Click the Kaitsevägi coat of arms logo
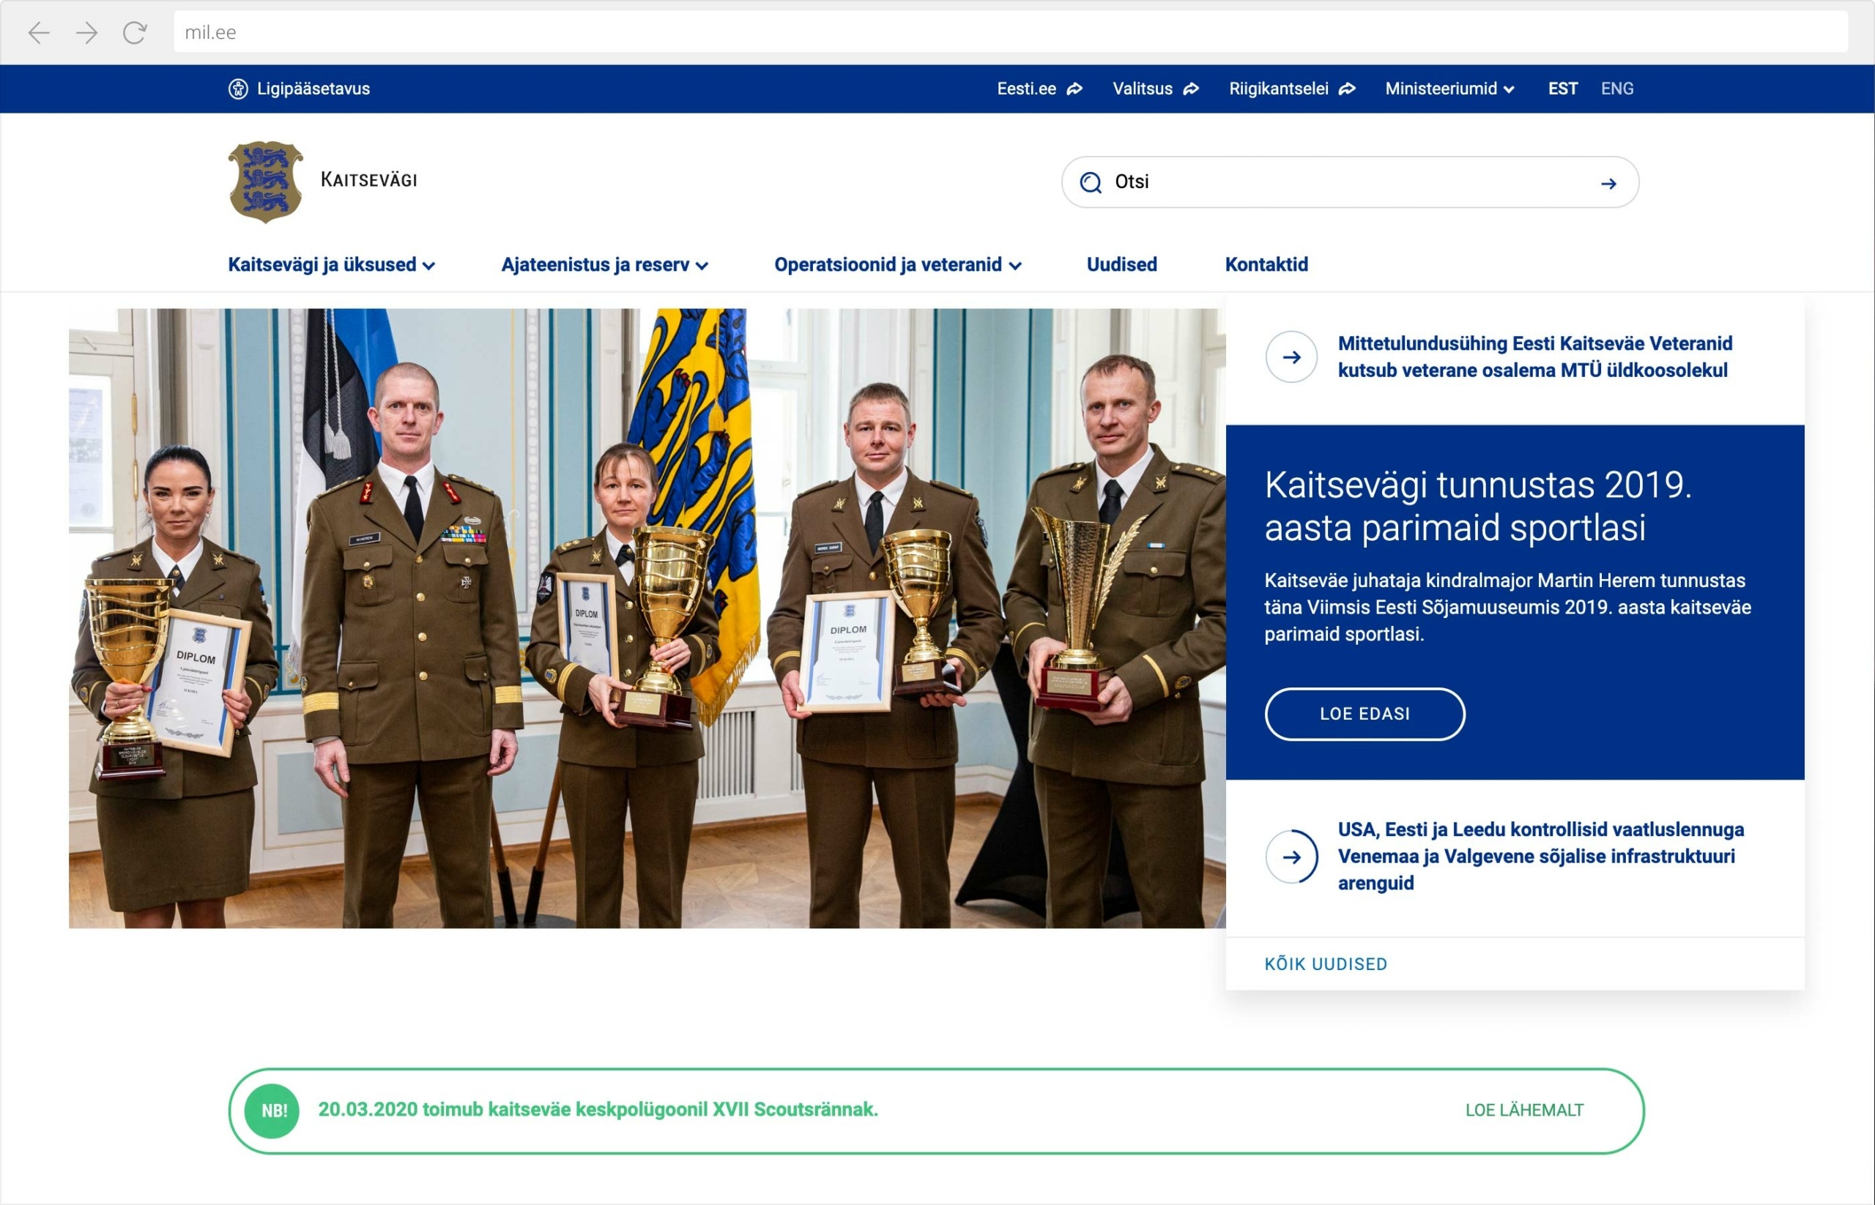 coord(265,182)
